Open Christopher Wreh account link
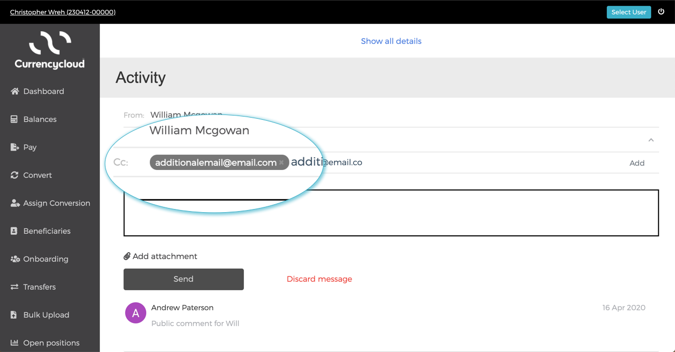 tap(63, 12)
